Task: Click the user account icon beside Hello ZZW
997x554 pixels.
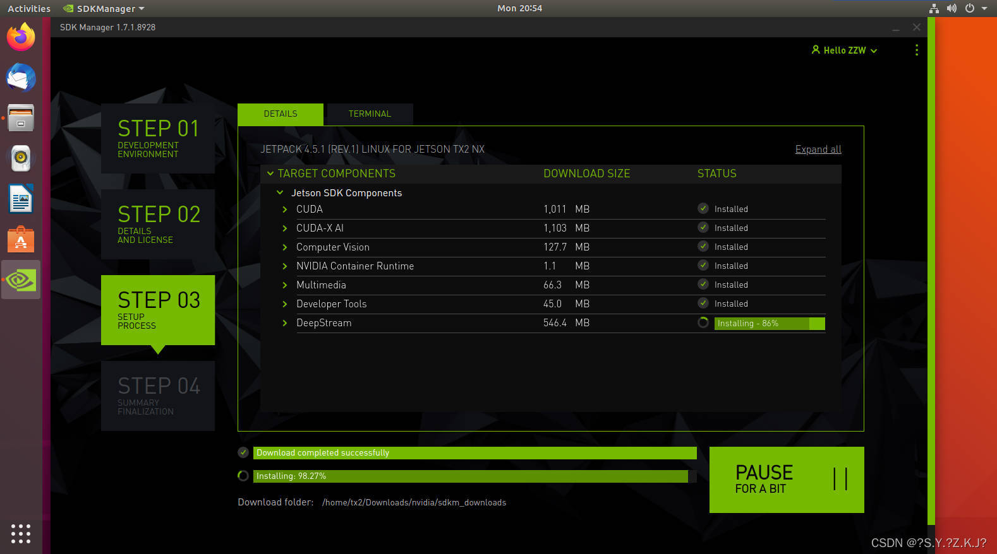Action: coord(816,49)
